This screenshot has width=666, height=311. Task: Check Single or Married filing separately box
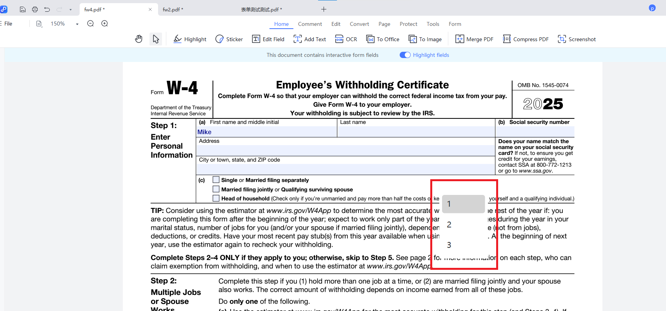click(x=216, y=180)
